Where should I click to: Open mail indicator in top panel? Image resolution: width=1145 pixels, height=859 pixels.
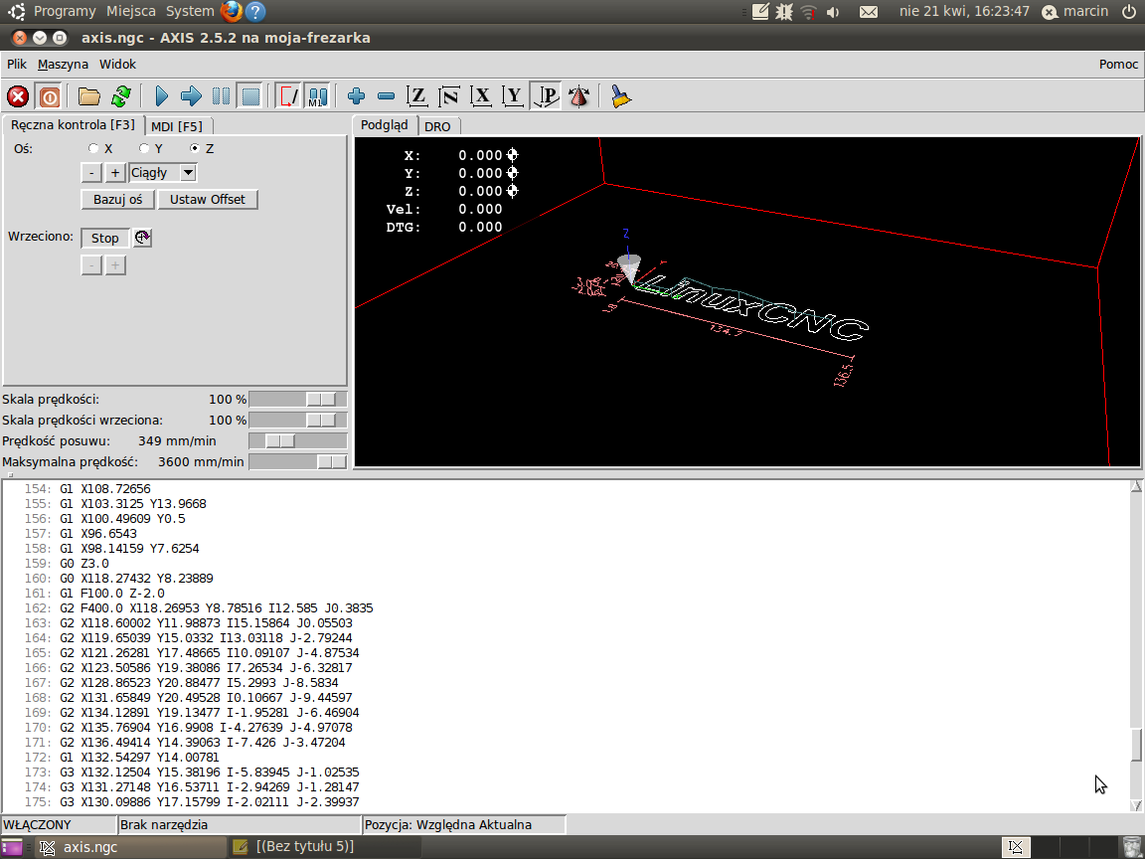[x=869, y=12]
